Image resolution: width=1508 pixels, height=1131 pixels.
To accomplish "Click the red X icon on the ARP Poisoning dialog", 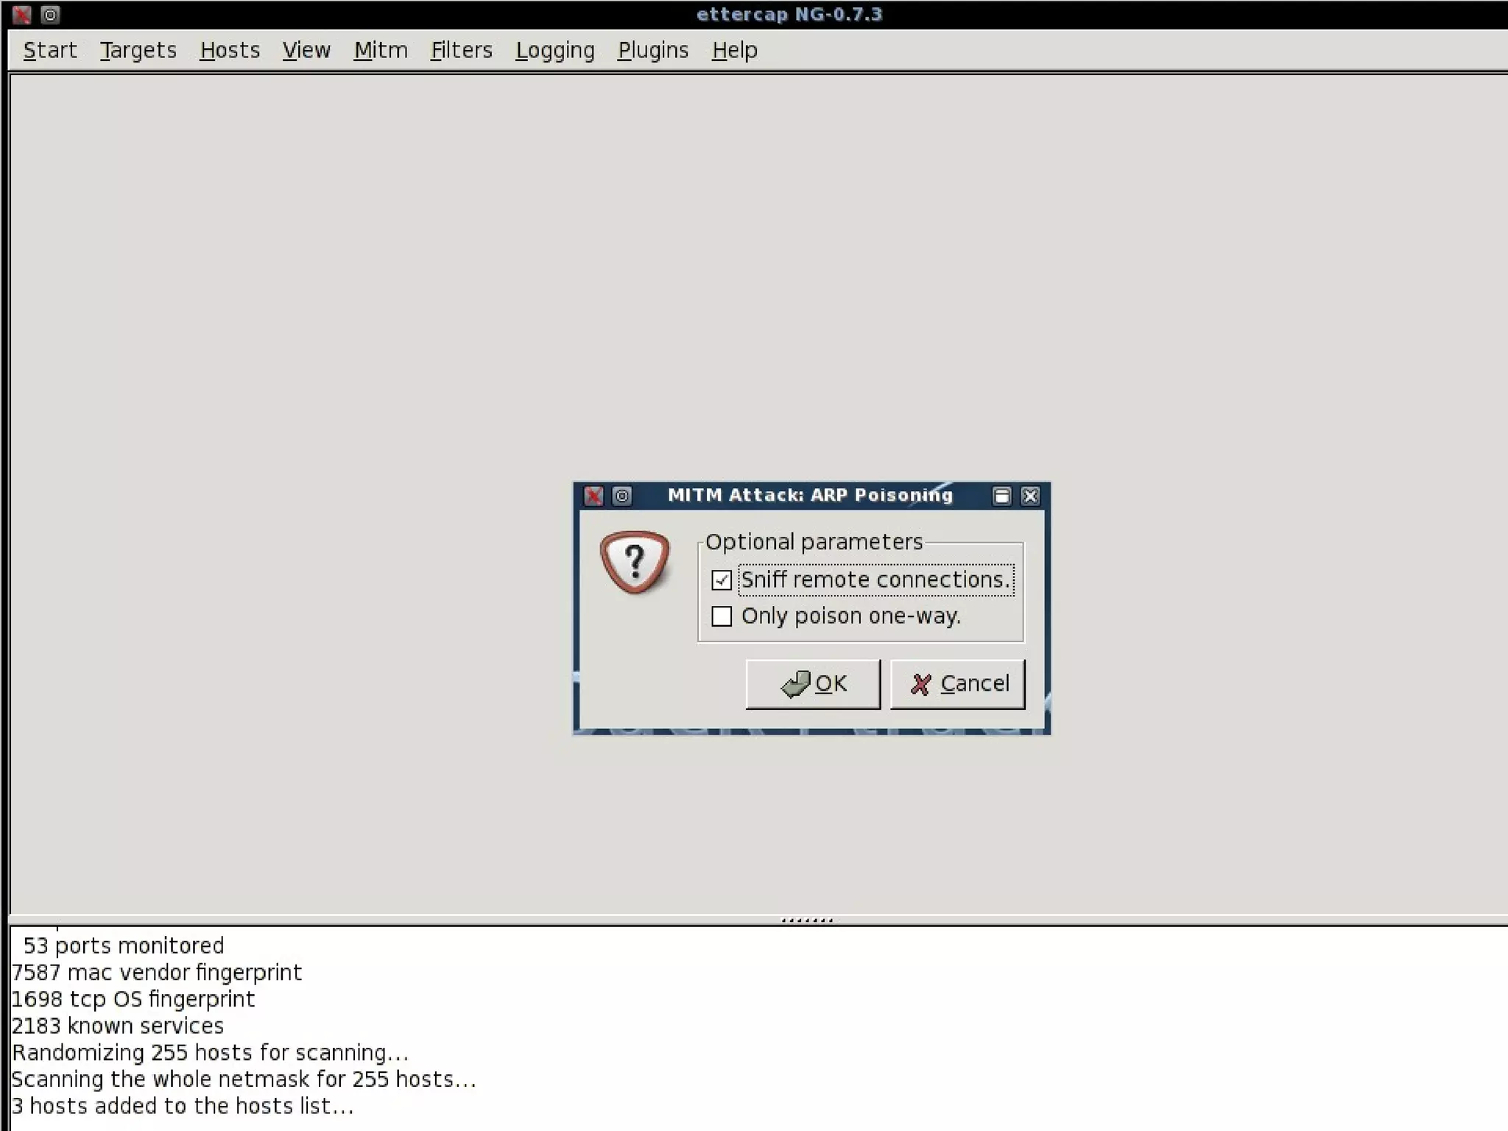I will (x=593, y=496).
